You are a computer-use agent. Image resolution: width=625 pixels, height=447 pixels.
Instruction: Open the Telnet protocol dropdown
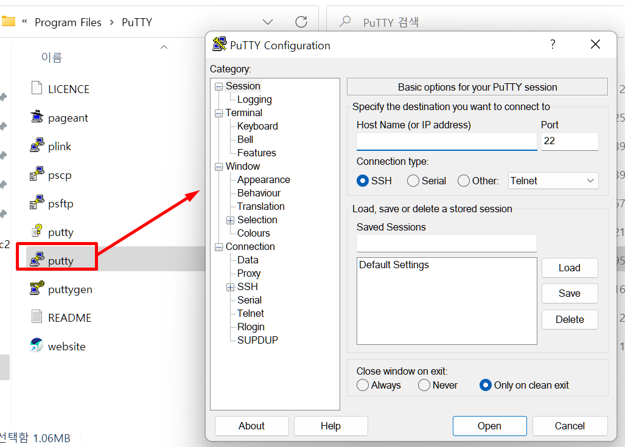(553, 181)
